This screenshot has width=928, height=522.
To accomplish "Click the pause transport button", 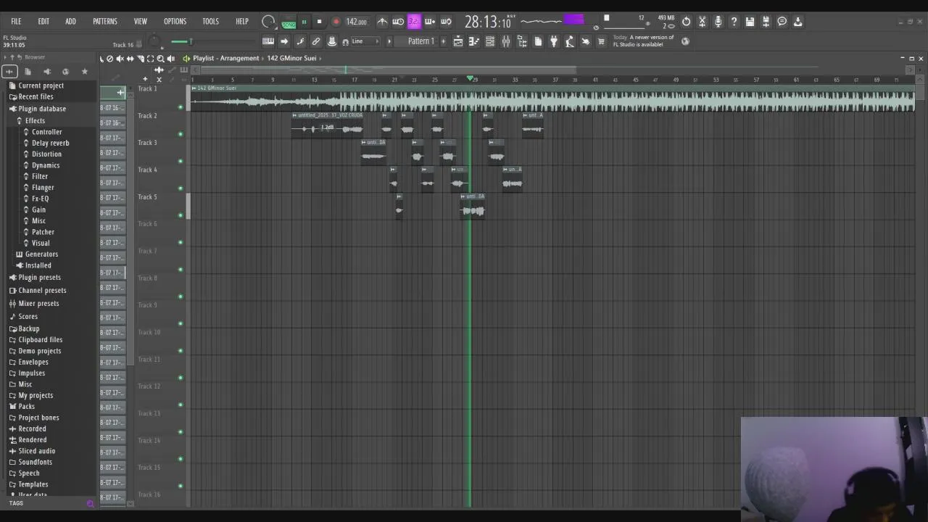I will click(x=304, y=22).
